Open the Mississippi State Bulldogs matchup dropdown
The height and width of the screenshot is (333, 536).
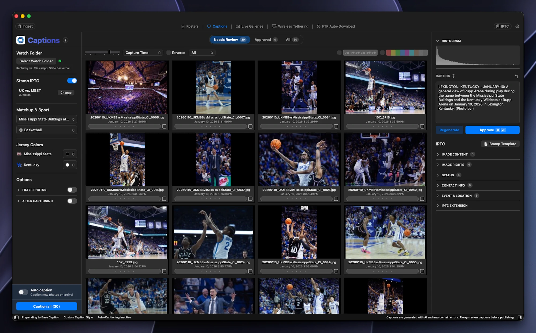(47, 119)
